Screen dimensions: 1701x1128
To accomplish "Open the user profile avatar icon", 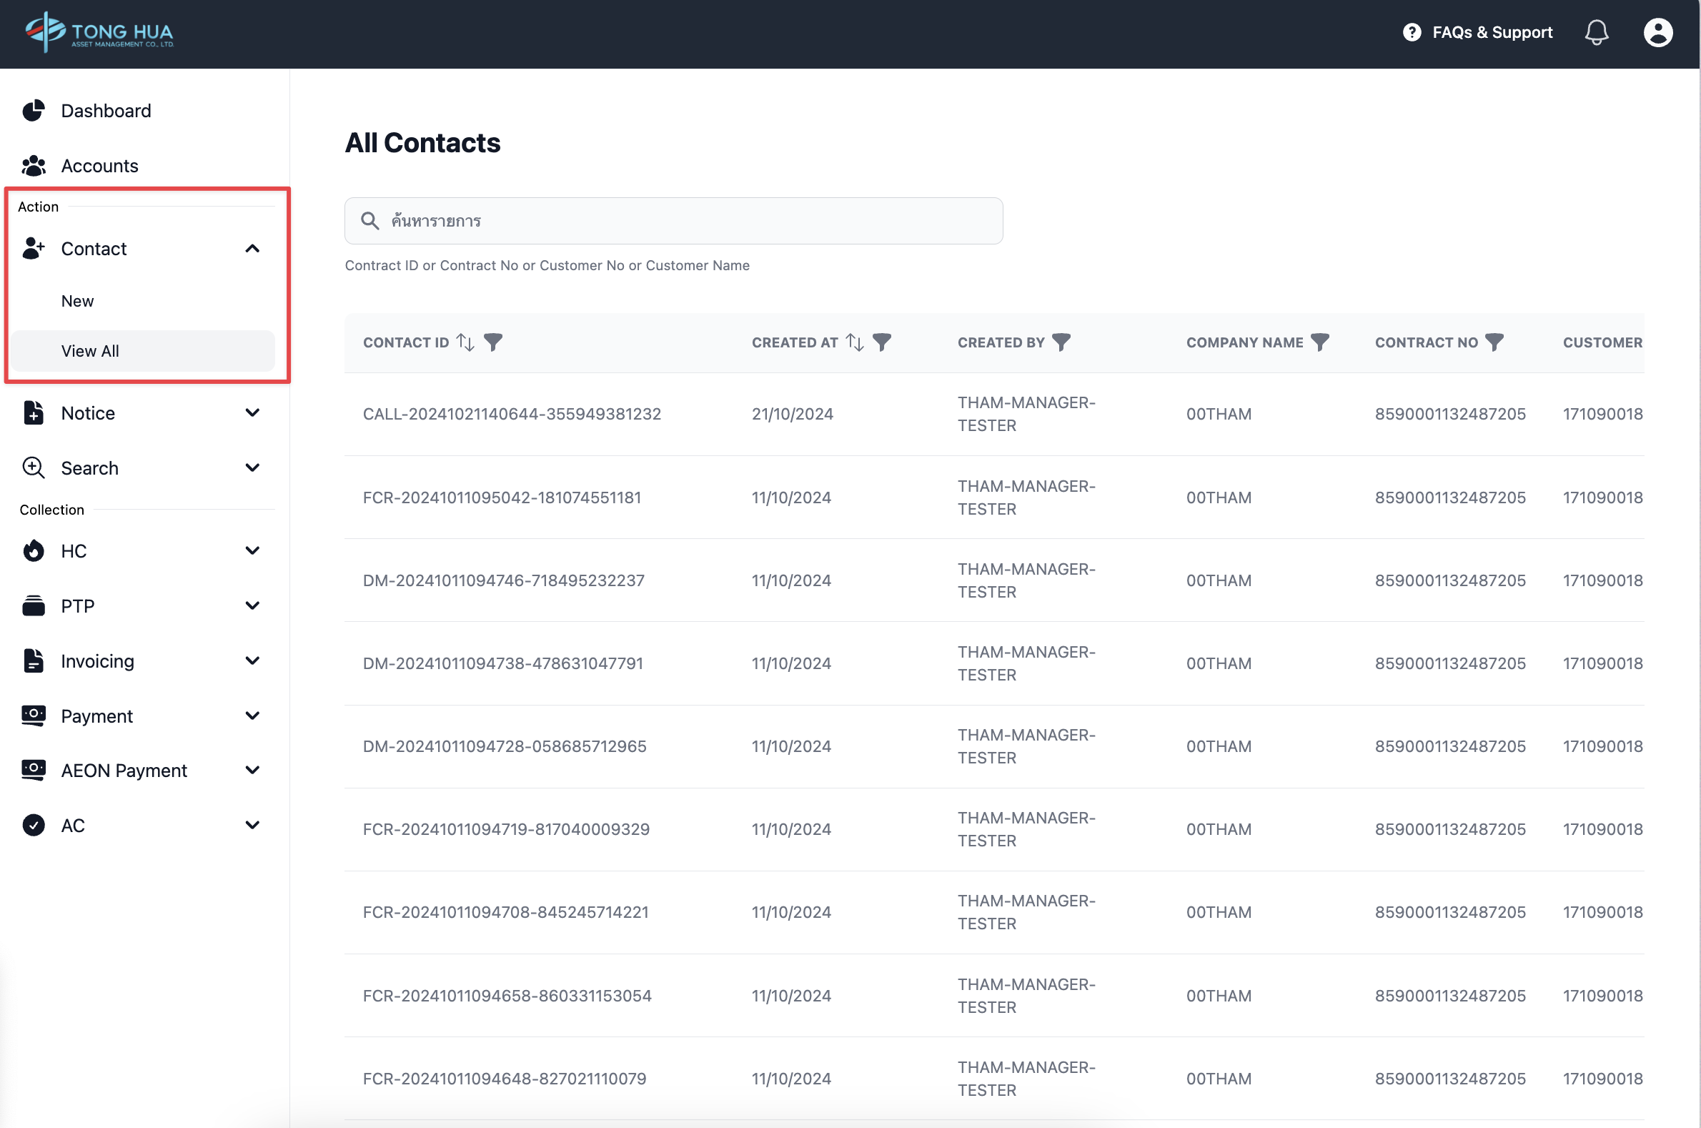I will tap(1657, 32).
